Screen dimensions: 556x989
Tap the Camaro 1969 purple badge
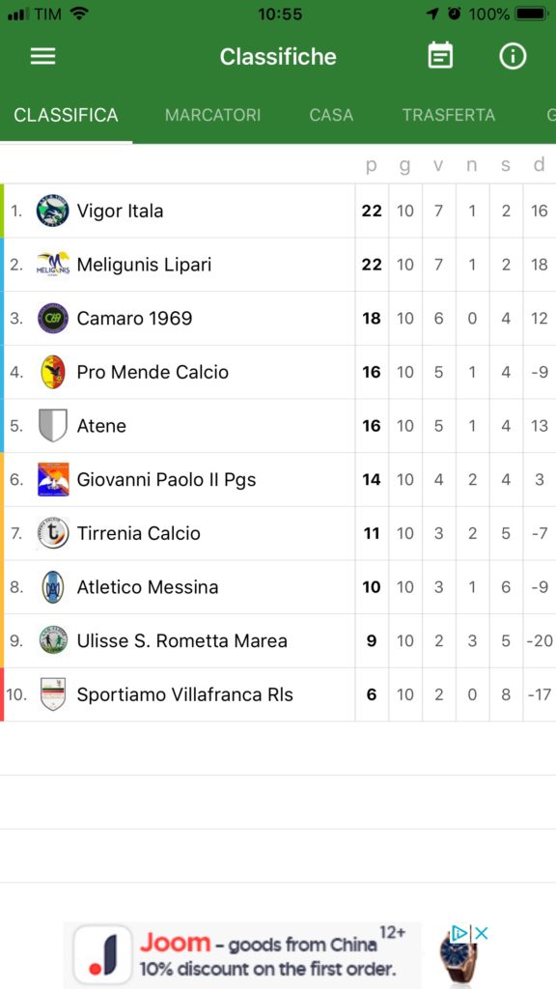[53, 319]
